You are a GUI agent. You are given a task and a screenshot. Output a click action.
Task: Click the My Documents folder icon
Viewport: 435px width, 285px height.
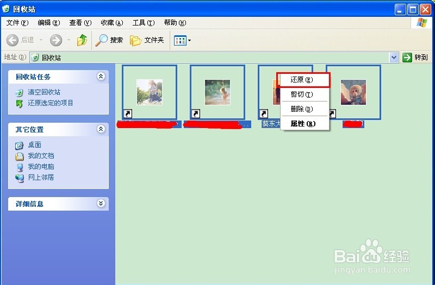tap(20, 156)
